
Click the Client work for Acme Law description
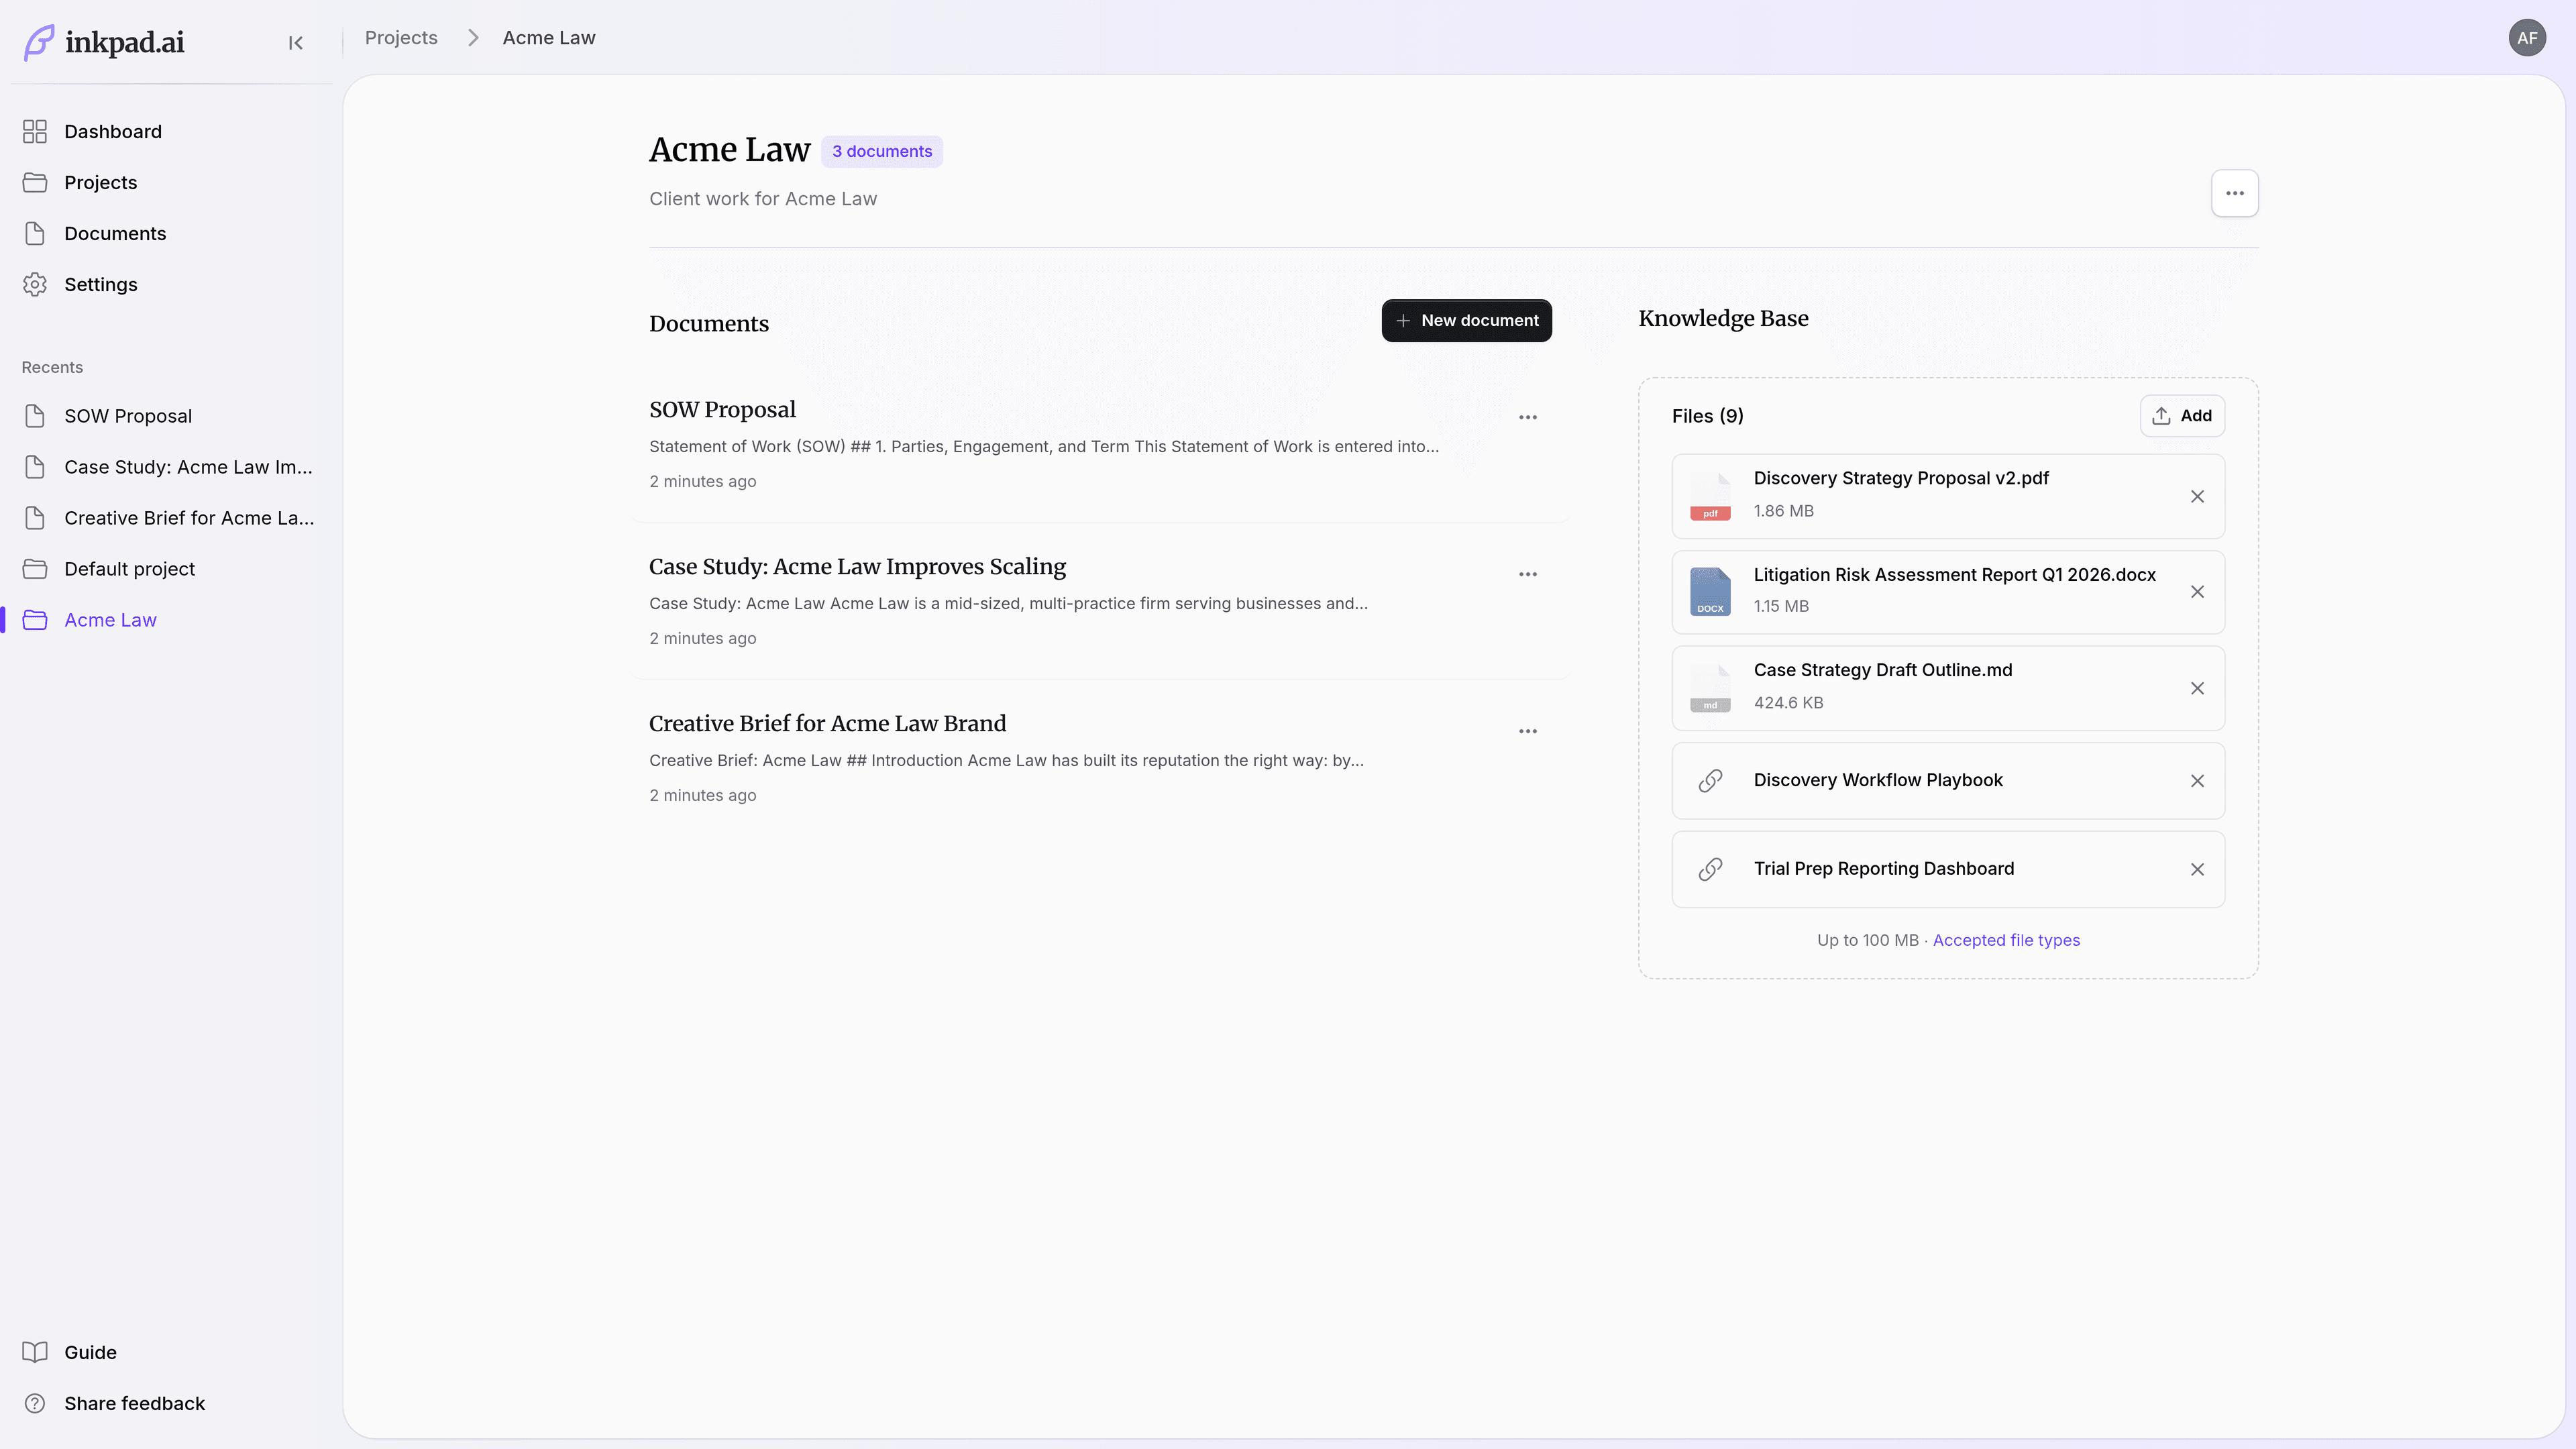[x=763, y=199]
